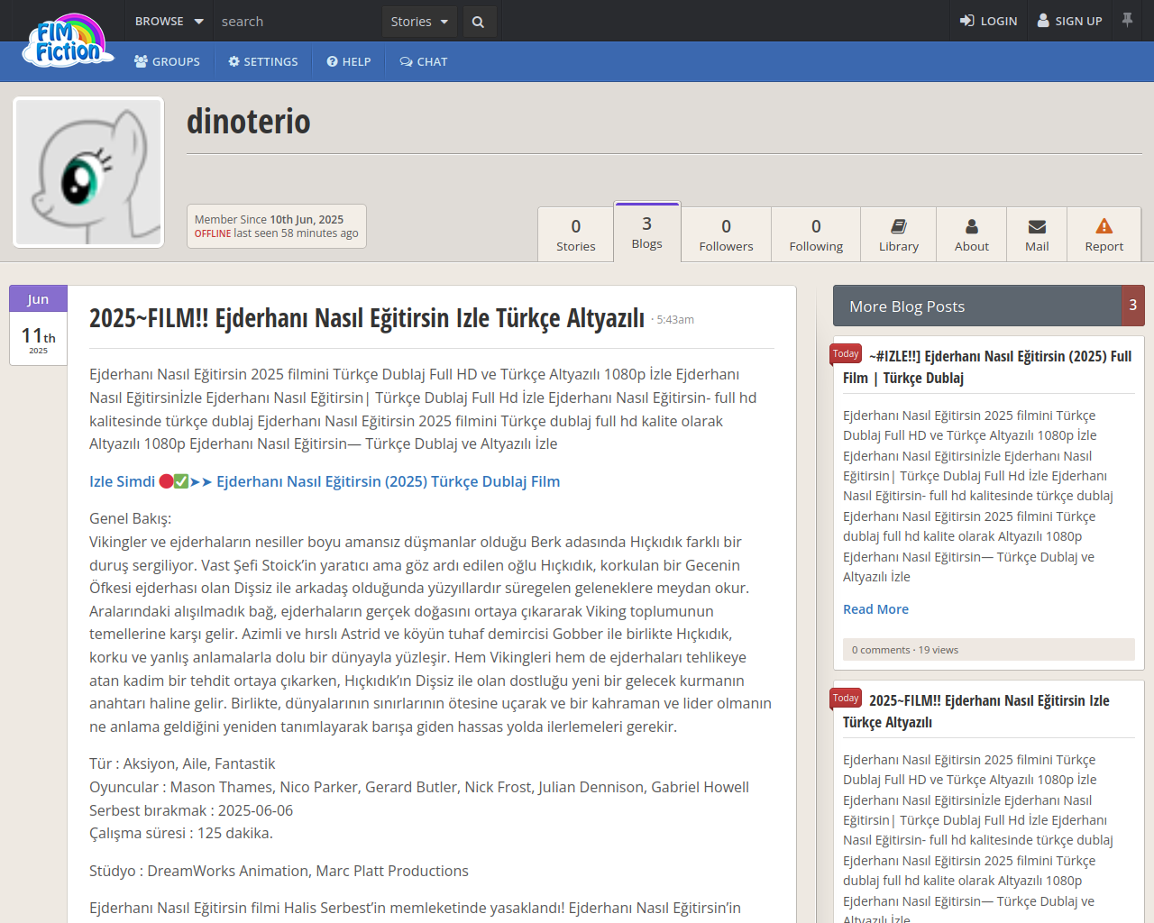Click the Stüdyo : DreamWorks Animation line

coord(279,871)
